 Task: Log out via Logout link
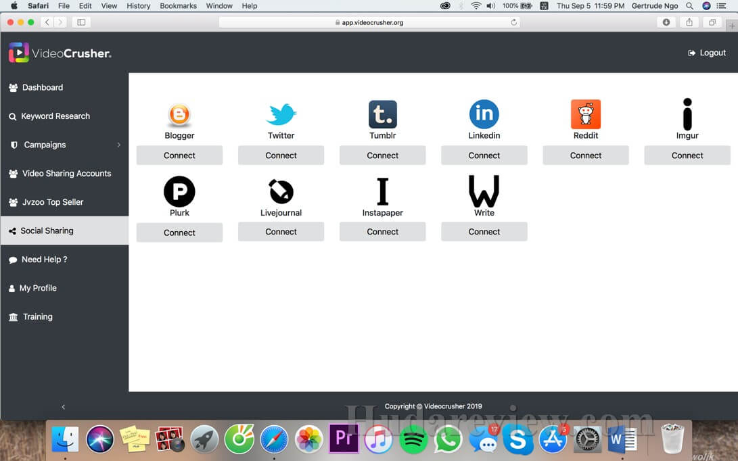pos(707,53)
